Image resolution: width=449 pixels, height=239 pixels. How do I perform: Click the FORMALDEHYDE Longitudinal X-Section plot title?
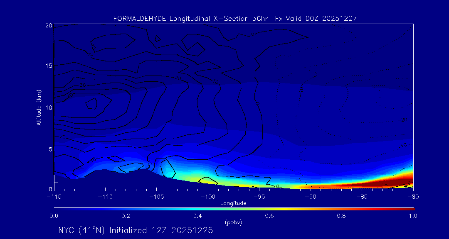(235, 19)
